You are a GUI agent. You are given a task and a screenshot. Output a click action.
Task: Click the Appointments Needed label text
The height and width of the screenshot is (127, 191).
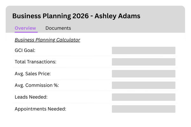coord(40,109)
